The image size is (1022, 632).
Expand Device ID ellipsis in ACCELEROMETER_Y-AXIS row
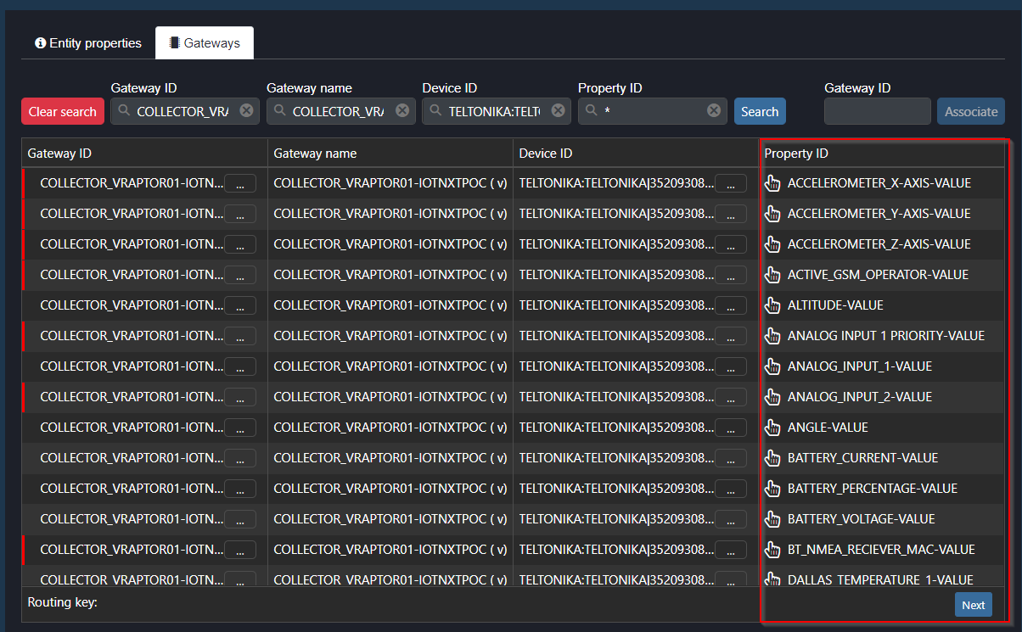click(x=731, y=214)
